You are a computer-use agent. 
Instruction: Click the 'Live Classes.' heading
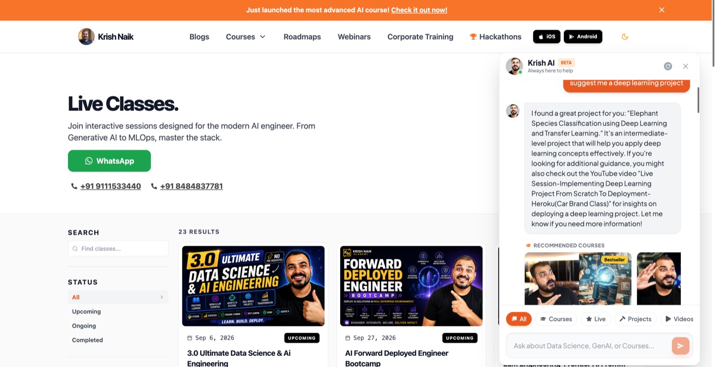click(x=123, y=104)
